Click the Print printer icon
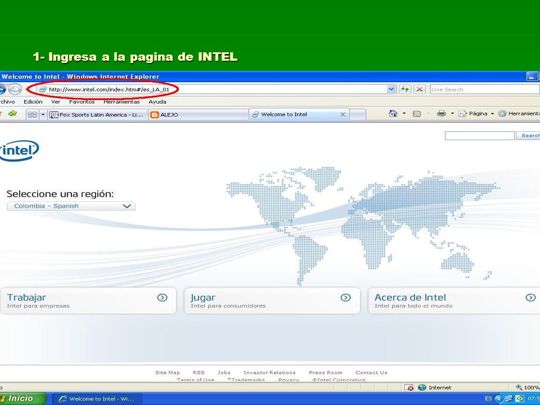The height and width of the screenshot is (405, 540). 441,113
